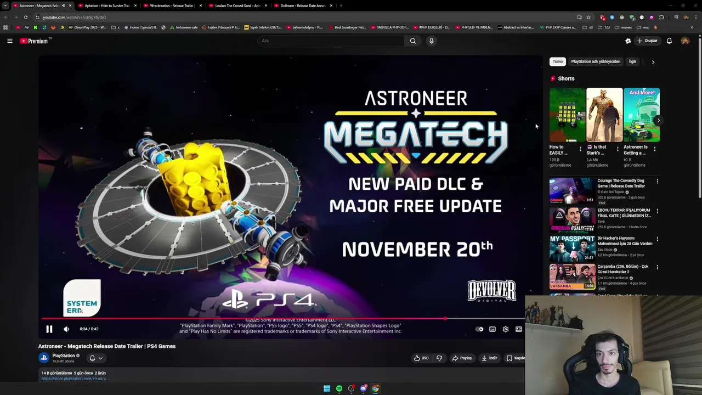Open Courage The Cowardly Dog video thumbnail
The image size is (702, 395).
click(572, 190)
